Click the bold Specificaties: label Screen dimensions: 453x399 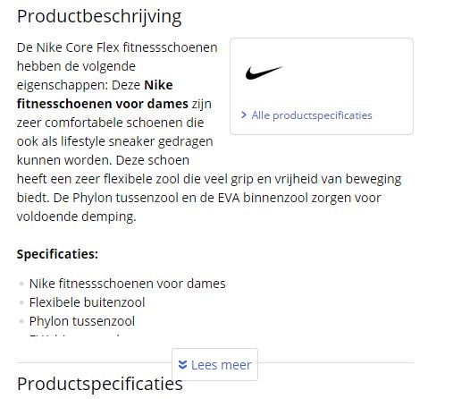point(57,254)
